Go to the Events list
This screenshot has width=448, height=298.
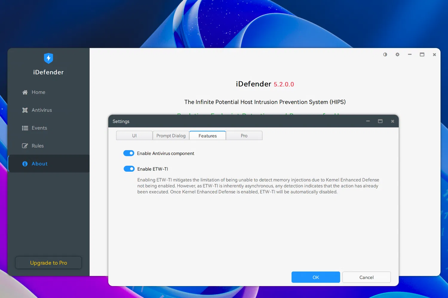point(48,128)
